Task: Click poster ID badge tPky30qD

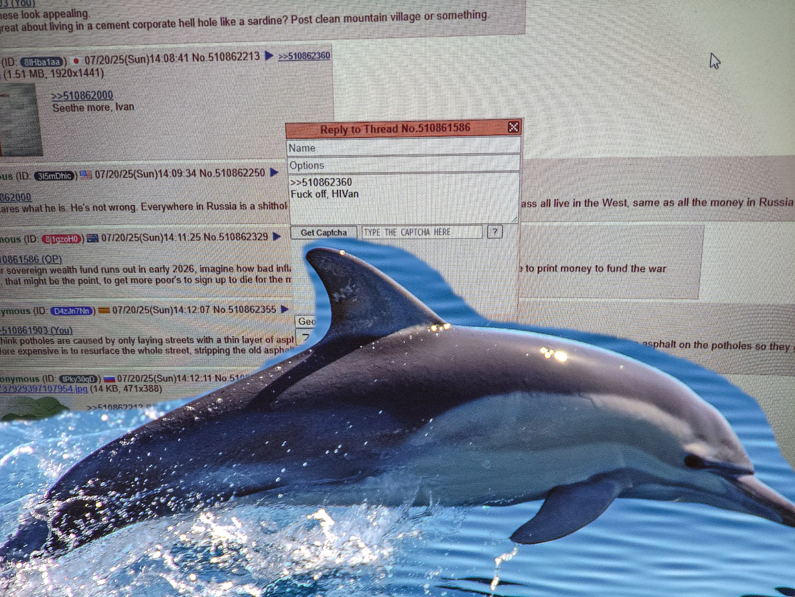Action: click(x=79, y=379)
